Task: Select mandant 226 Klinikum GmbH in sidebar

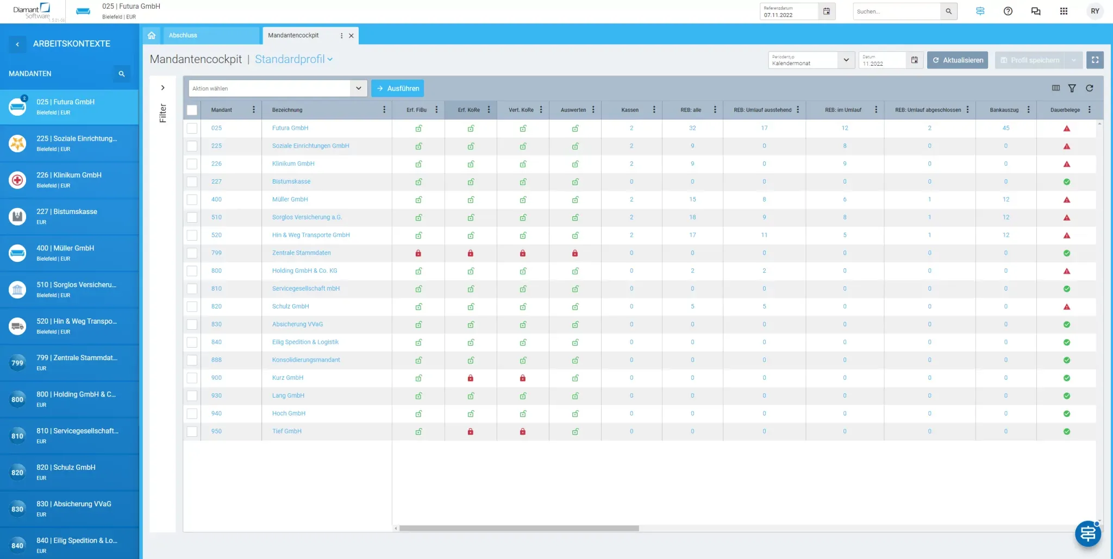Action: (70, 180)
